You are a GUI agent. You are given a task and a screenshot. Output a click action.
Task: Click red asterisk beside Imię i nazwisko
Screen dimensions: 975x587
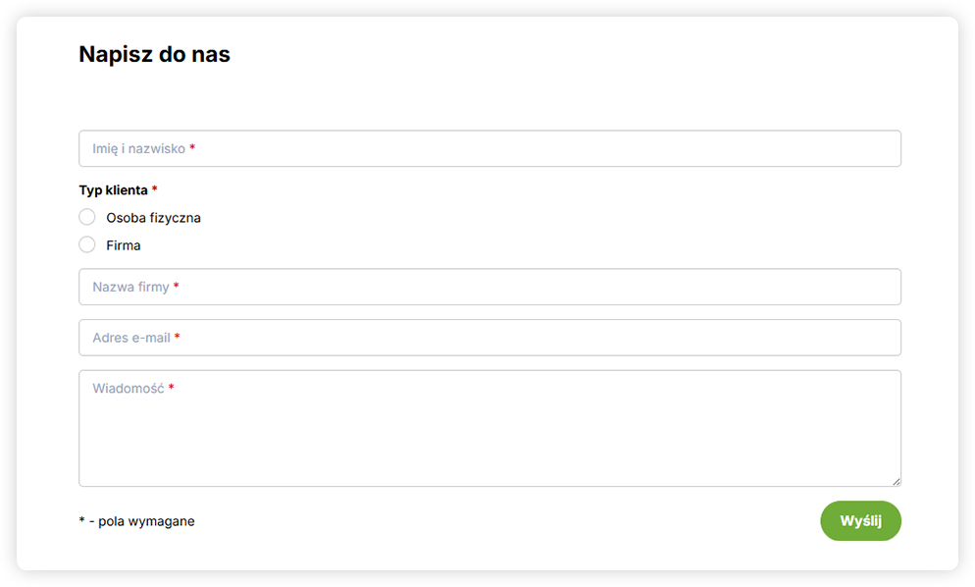pyautogui.click(x=192, y=148)
